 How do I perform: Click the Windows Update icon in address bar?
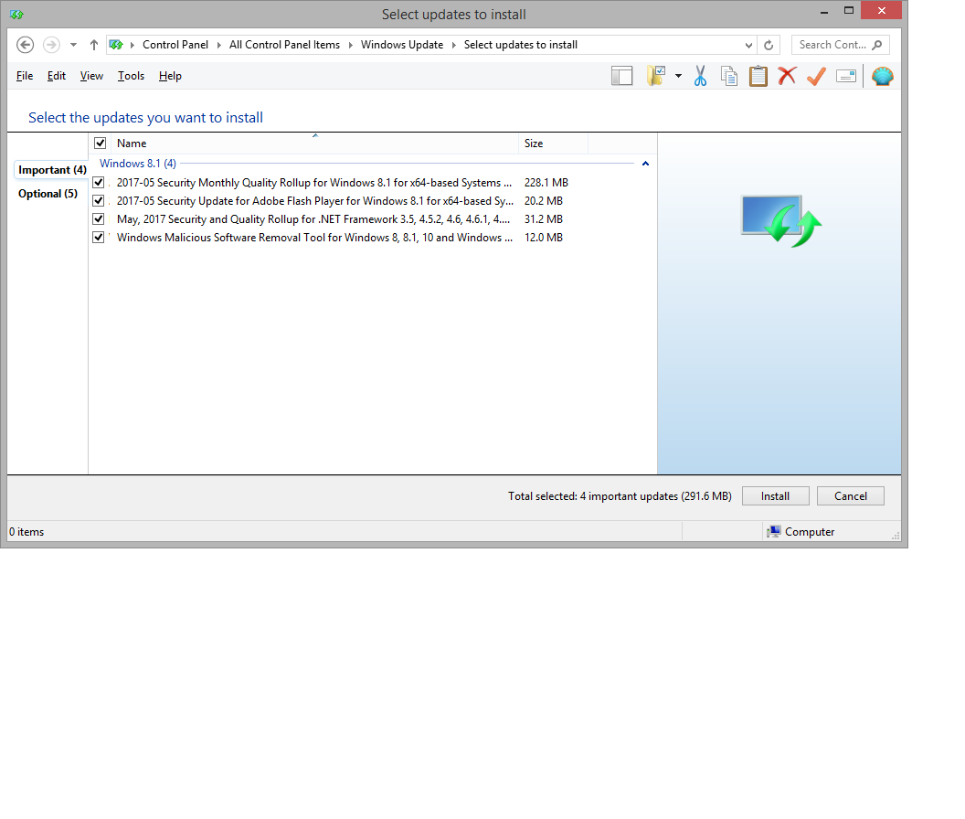coord(116,45)
